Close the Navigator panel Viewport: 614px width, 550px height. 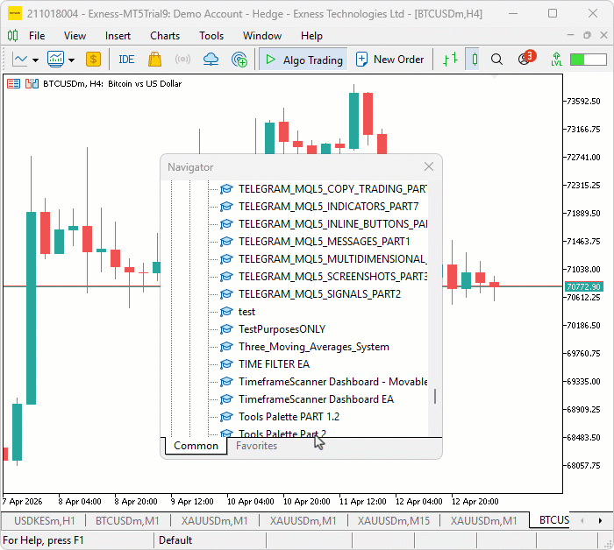click(429, 167)
